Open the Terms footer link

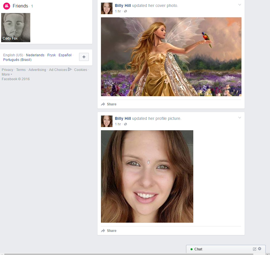tap(21, 70)
